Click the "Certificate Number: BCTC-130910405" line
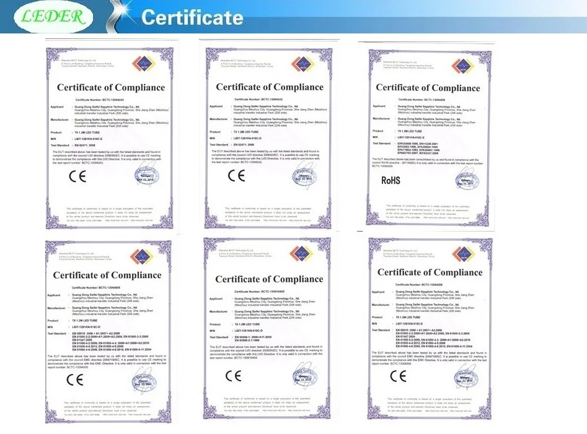The image size is (587, 434). pos(260,292)
